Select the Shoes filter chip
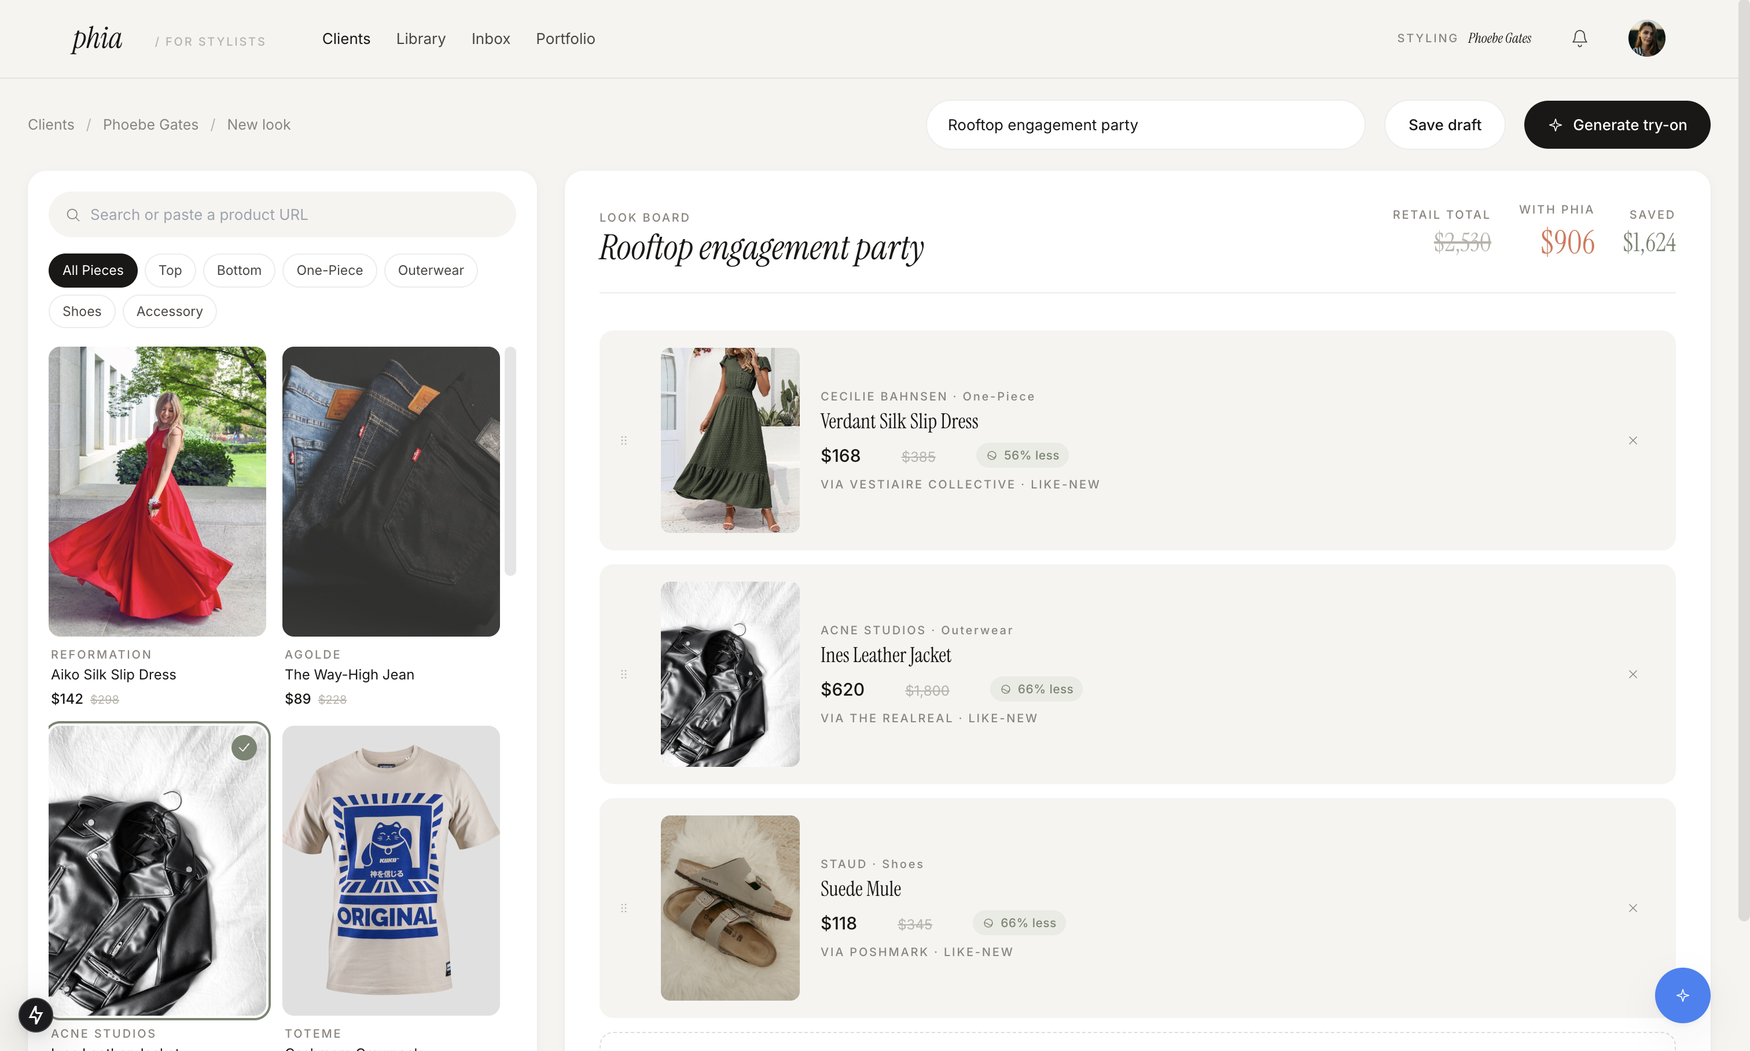 pyautogui.click(x=82, y=311)
